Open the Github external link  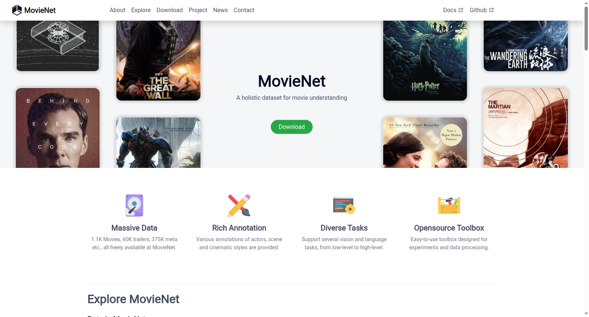pos(482,10)
